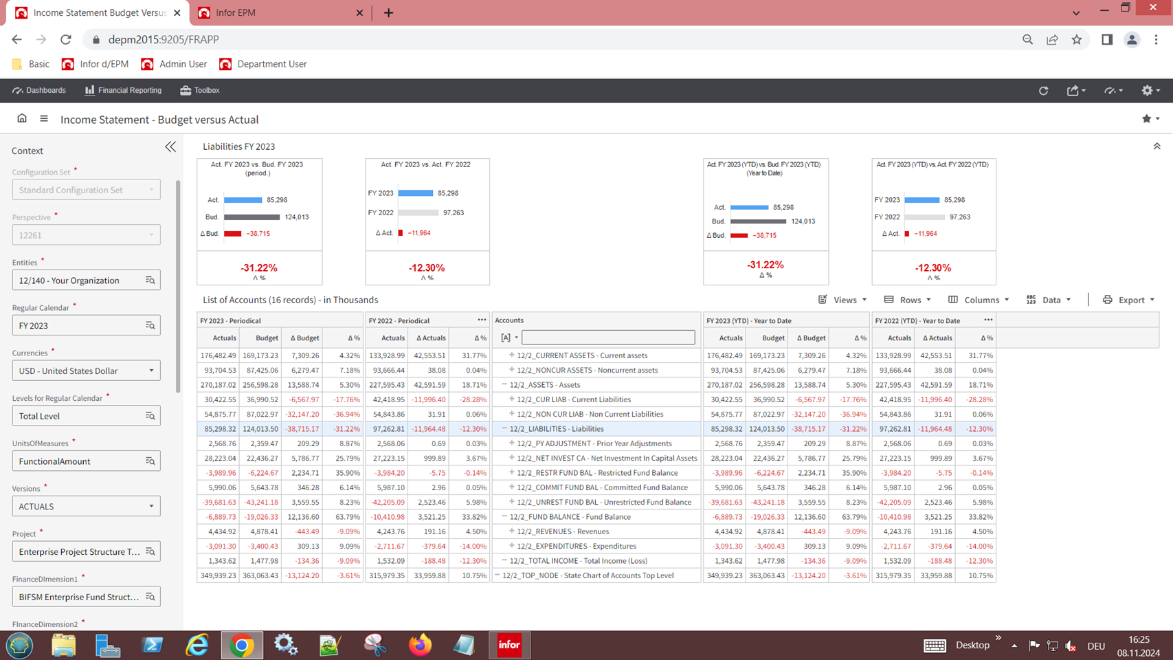Open the Columns dropdown menu
Viewport: 1173px width, 660px height.
point(979,300)
